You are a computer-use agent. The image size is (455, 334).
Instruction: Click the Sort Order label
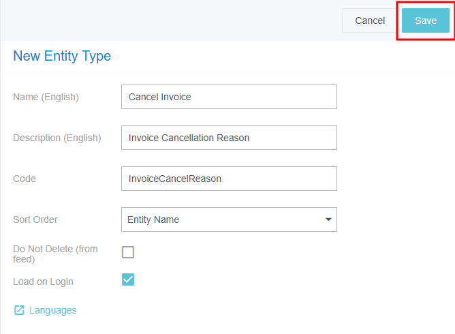coord(35,219)
